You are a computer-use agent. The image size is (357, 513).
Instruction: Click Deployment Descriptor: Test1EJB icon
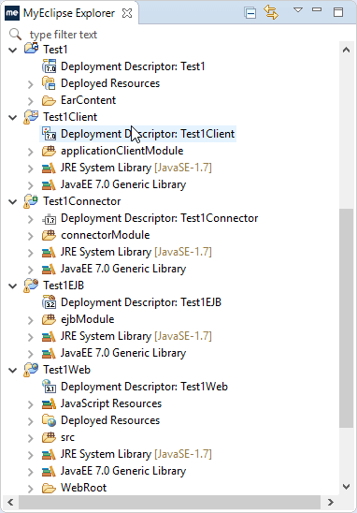coord(49,302)
